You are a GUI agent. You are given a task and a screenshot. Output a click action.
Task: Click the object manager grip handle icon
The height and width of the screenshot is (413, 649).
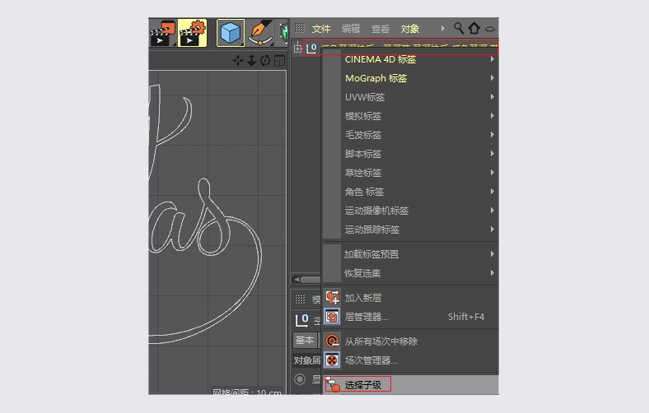pos(300,28)
